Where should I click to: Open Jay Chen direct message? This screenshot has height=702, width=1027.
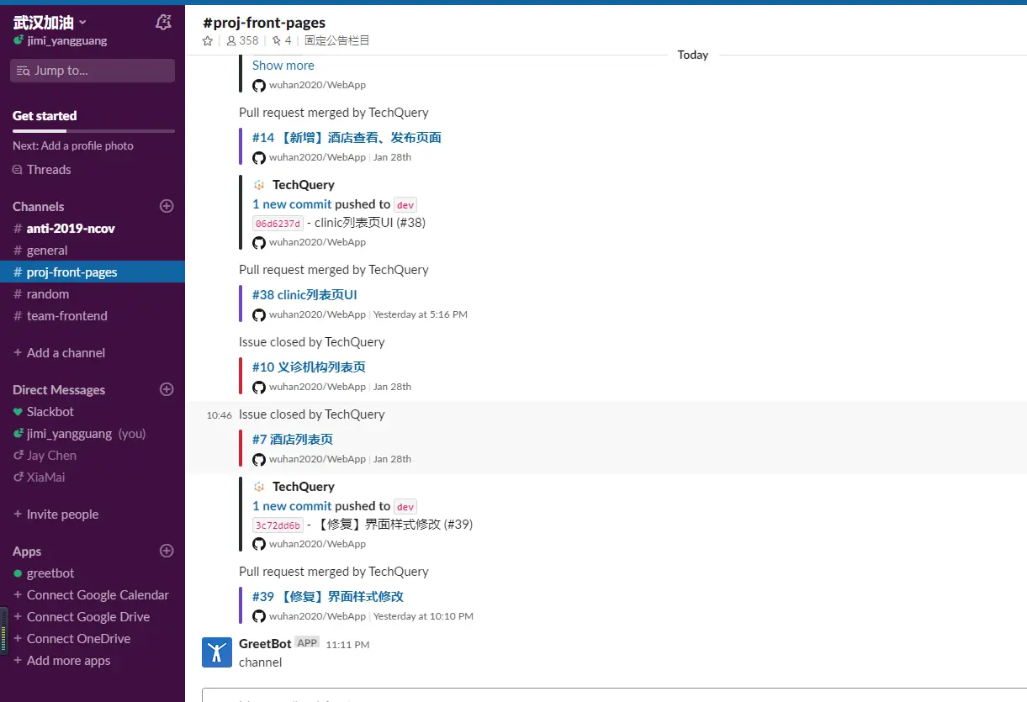93,455
